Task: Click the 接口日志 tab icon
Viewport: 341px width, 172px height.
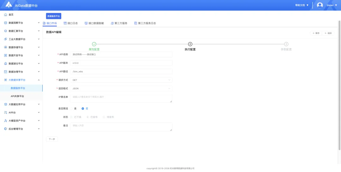Action: tap(65, 23)
